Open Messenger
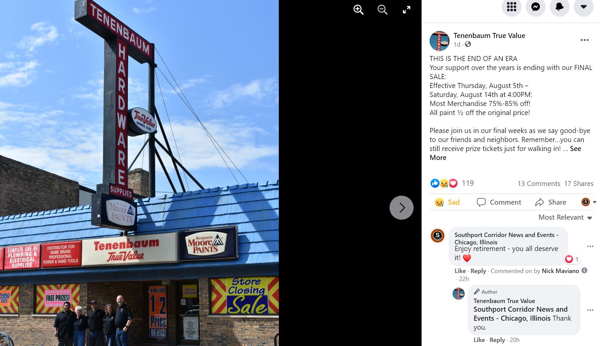The image size is (600, 346). pyautogui.click(x=536, y=7)
